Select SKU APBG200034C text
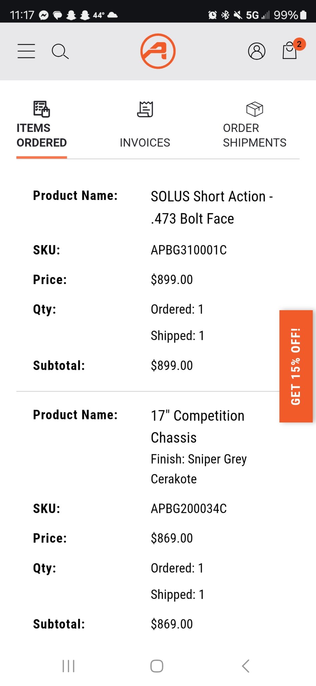 [189, 509]
